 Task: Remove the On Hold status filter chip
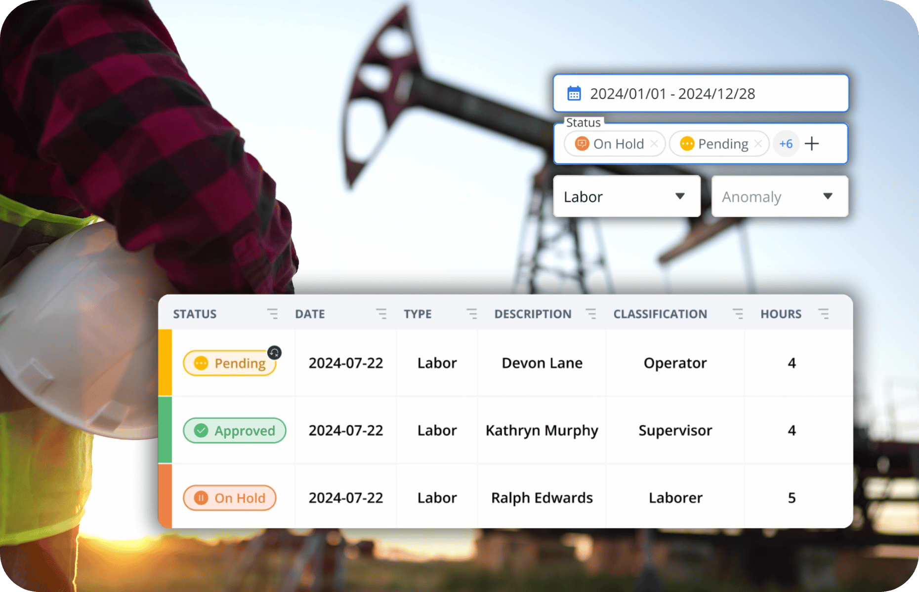[x=654, y=144]
